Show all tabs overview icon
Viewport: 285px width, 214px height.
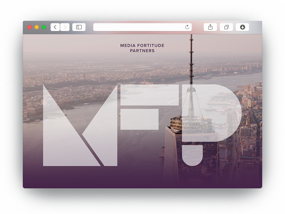click(226, 27)
